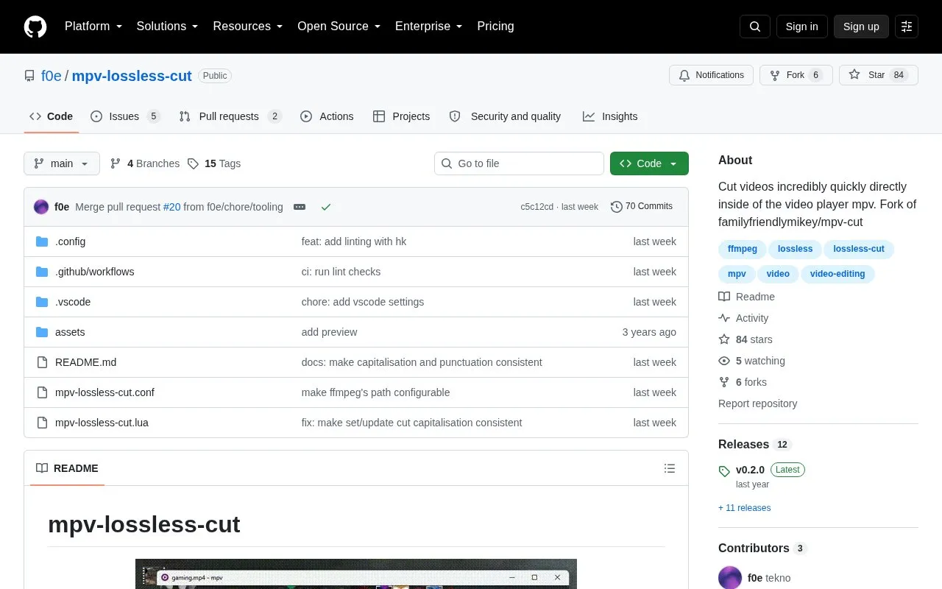Click the f0e contributor avatar
This screenshot has width=942, height=589.
[x=730, y=578]
